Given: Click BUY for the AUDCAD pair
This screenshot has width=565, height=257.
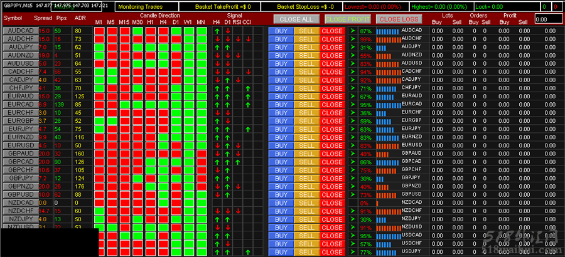Looking at the screenshot, I should tap(281, 31).
